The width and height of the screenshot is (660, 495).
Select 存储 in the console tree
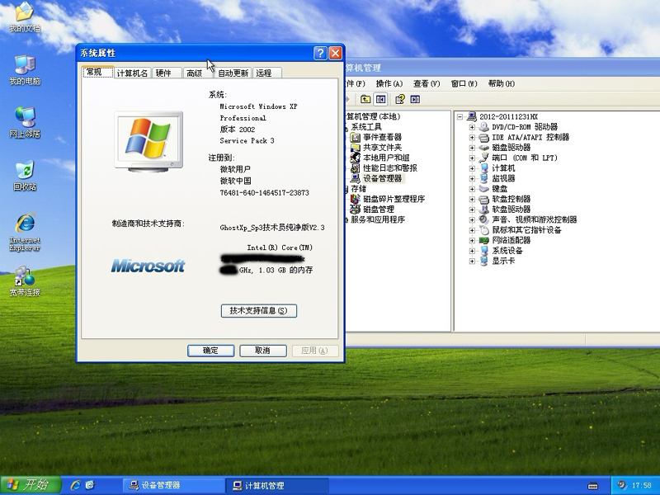tap(358, 189)
